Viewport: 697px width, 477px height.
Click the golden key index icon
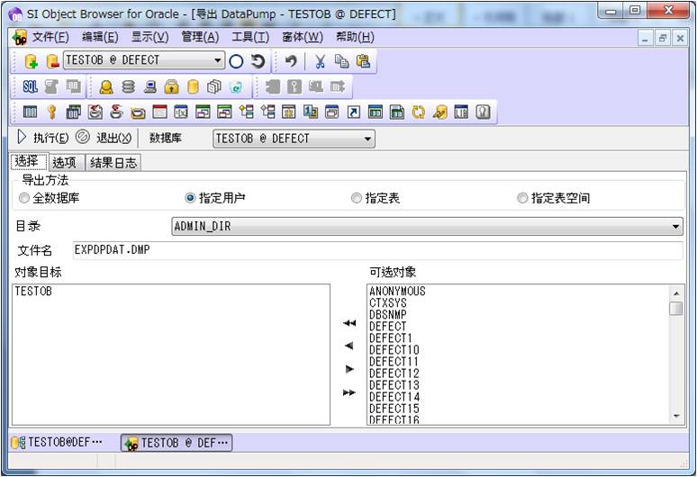click(51, 112)
